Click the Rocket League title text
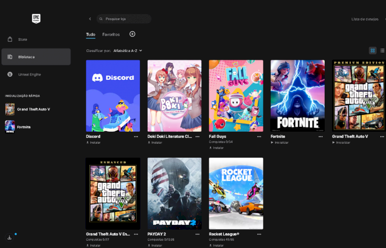Viewport: 386px width, 248px height. [x=224, y=234]
